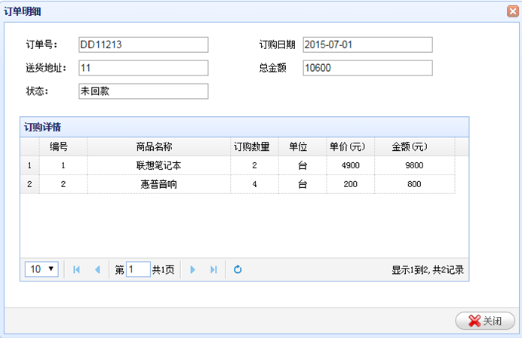Click 台 unit cell in 惠普音响 row
Image resolution: width=522 pixels, height=338 pixels.
pyautogui.click(x=302, y=184)
